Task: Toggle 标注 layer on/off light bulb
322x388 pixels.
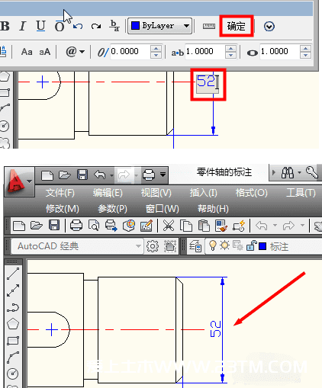Action: click(x=212, y=245)
